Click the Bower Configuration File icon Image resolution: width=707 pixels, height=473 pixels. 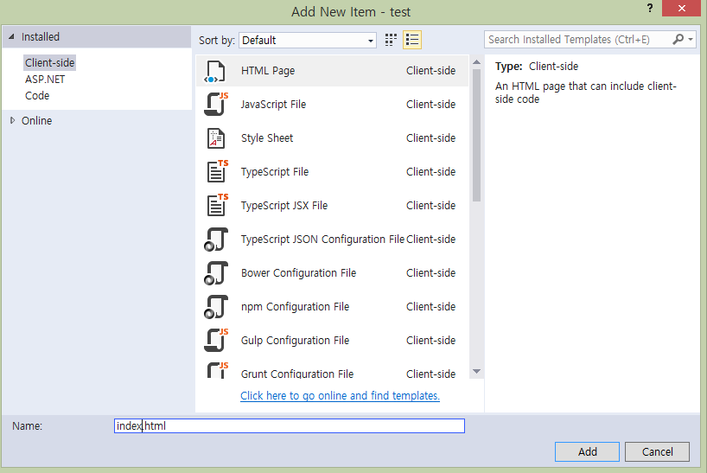coord(215,273)
